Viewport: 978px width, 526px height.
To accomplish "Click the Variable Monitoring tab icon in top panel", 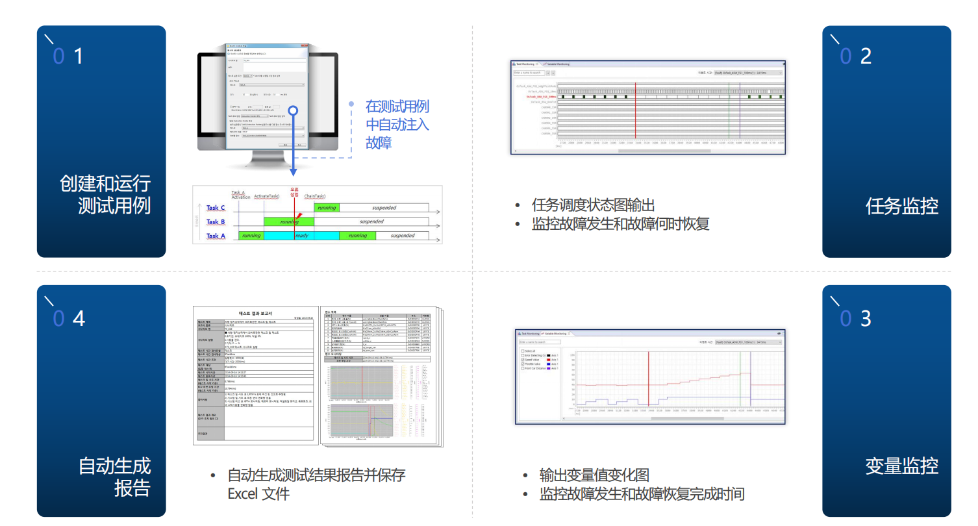I will click(544, 64).
